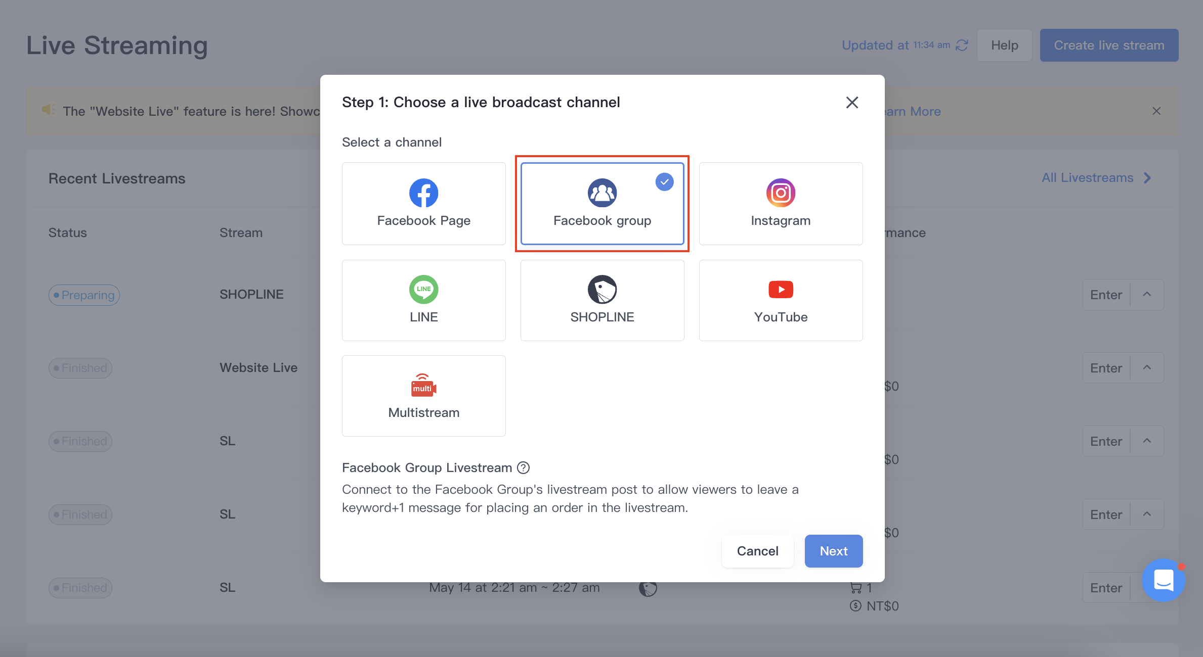Click the Cancel button
Image resolution: width=1203 pixels, height=657 pixels.
[x=757, y=551]
